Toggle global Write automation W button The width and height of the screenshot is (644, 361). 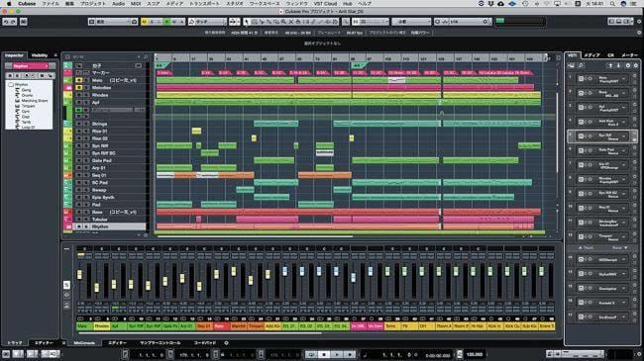pos(174,22)
